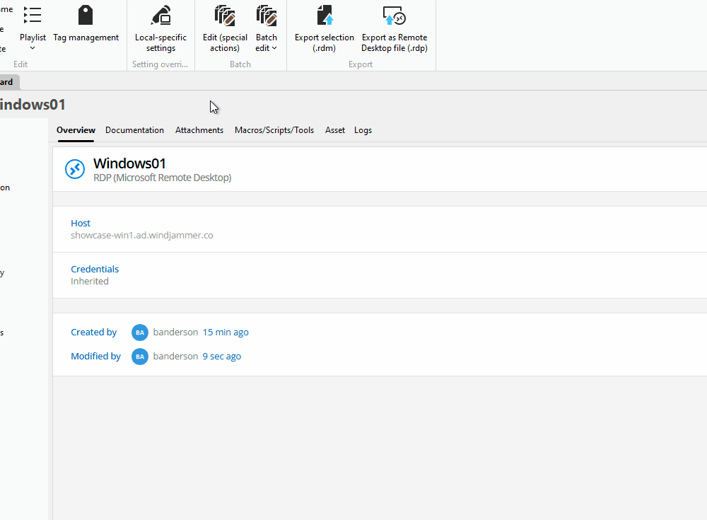Click the RDP session icon next to Windows01
This screenshot has height=520, width=707.
pyautogui.click(x=75, y=169)
